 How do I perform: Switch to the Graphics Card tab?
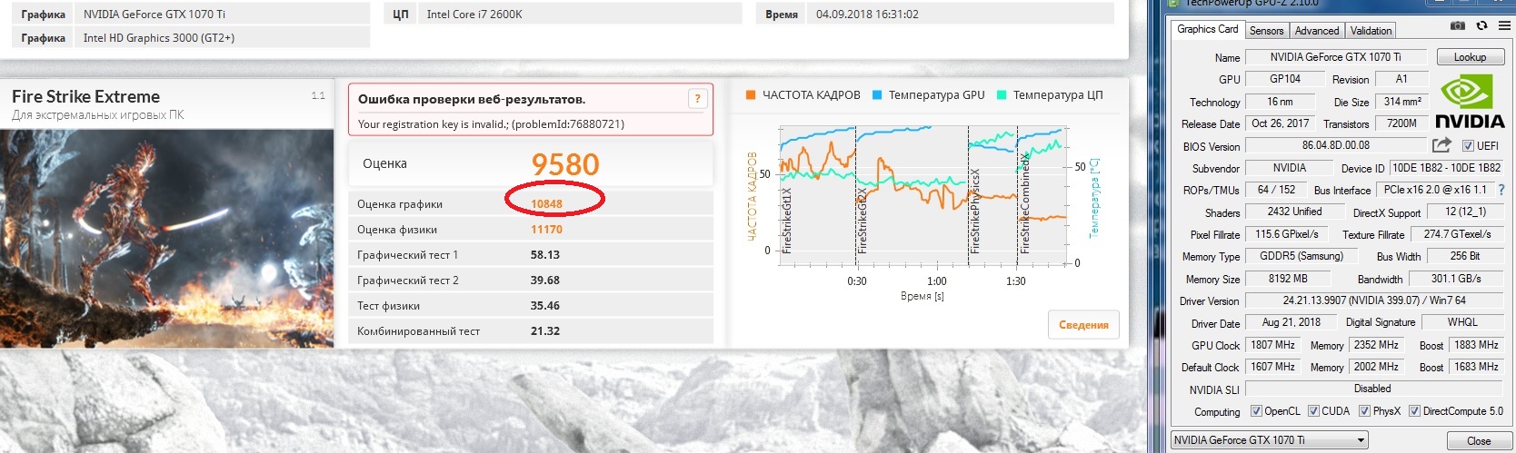click(1207, 29)
